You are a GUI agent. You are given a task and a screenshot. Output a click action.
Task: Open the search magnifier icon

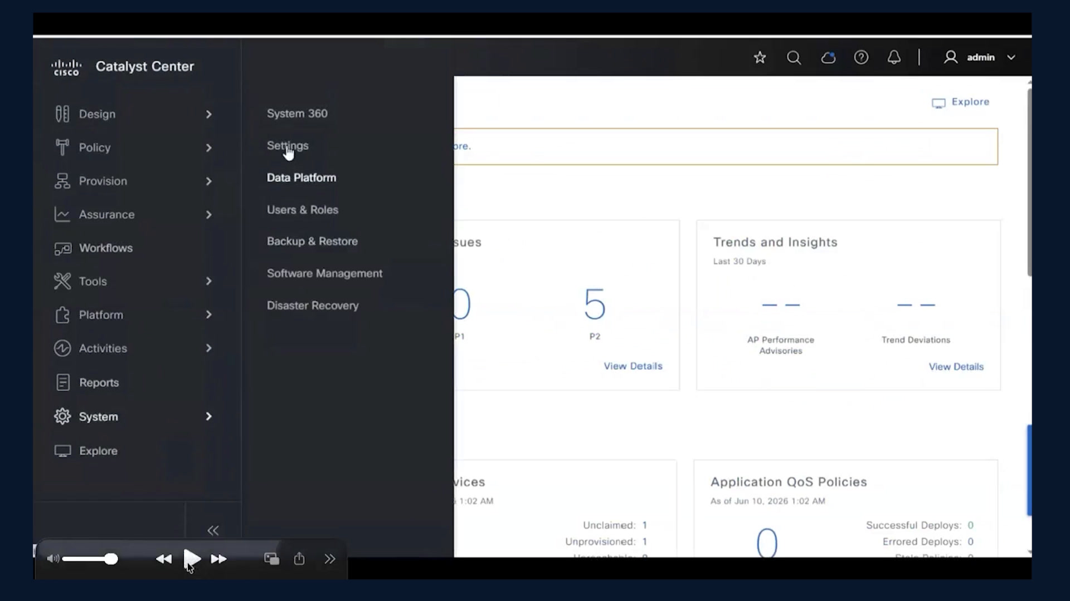794,57
